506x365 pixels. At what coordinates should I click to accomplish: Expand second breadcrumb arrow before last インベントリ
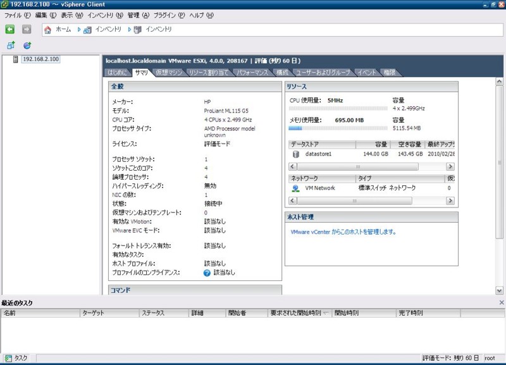tap(129, 30)
